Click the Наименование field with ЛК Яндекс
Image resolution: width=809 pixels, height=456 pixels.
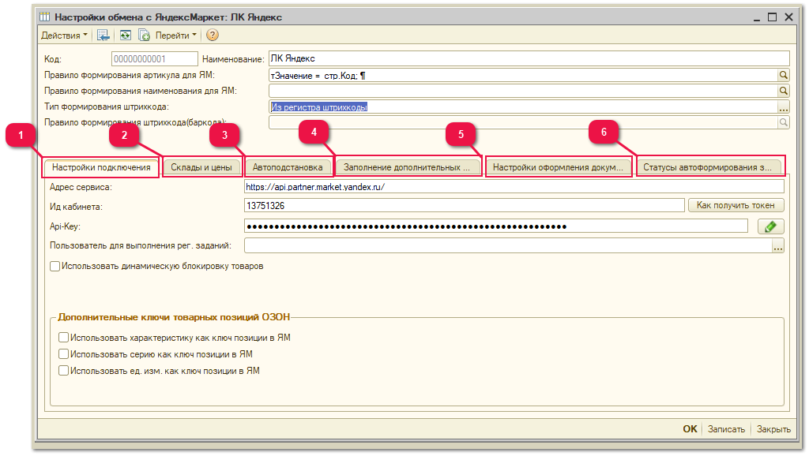point(529,58)
